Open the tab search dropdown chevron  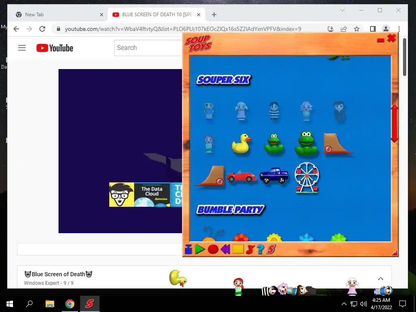(x=342, y=10)
